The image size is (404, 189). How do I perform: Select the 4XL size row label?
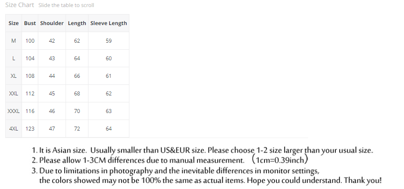[14, 129]
